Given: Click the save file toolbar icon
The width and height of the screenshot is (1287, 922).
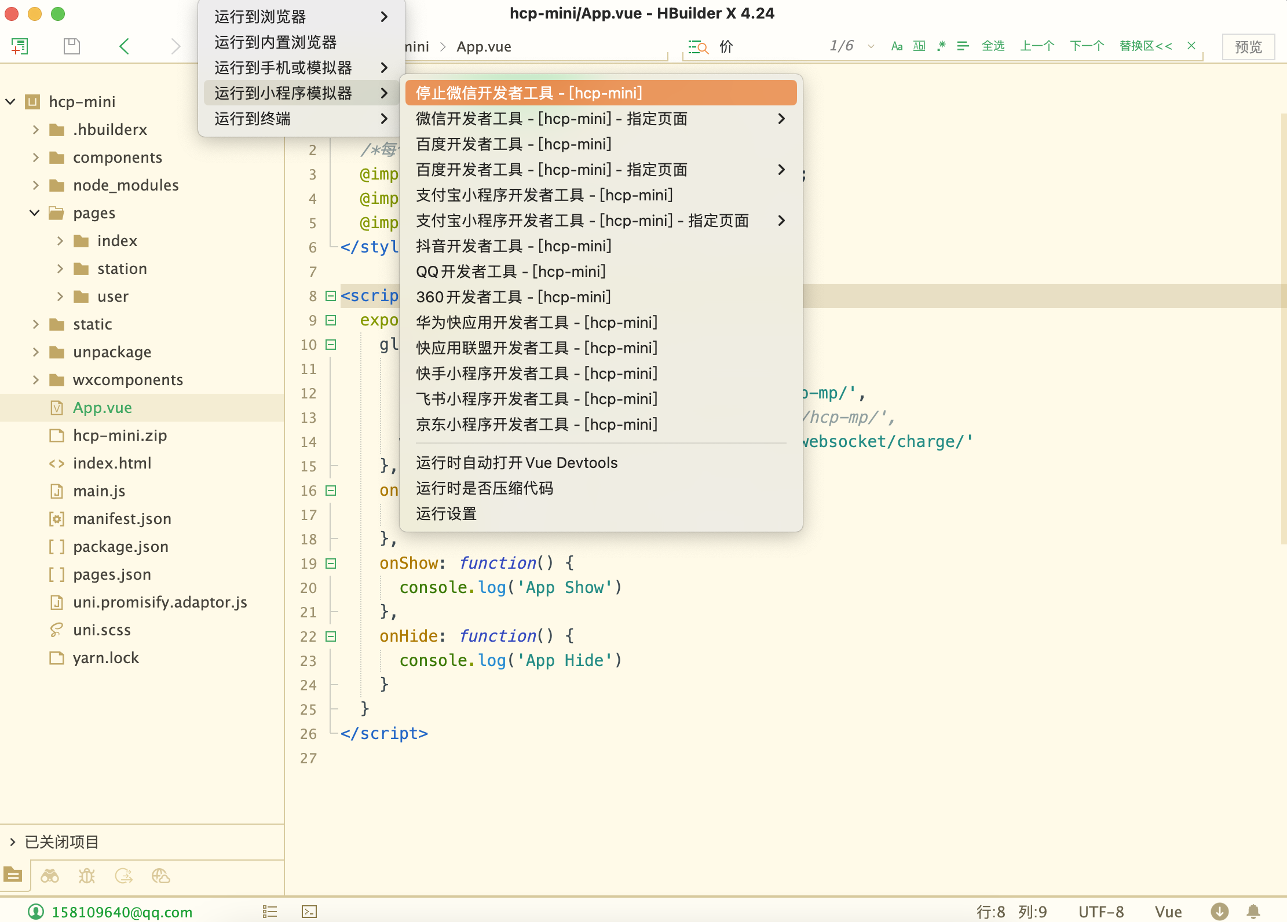Looking at the screenshot, I should click(x=72, y=46).
